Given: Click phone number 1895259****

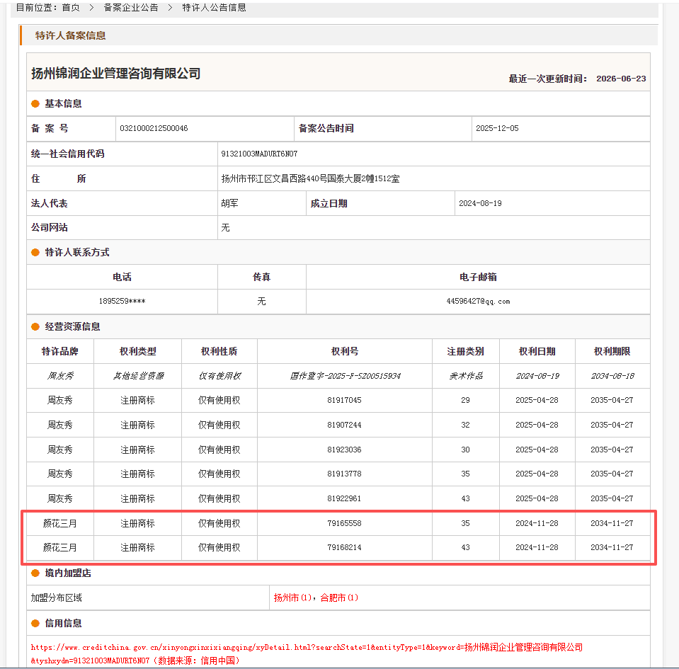Looking at the screenshot, I should (122, 301).
